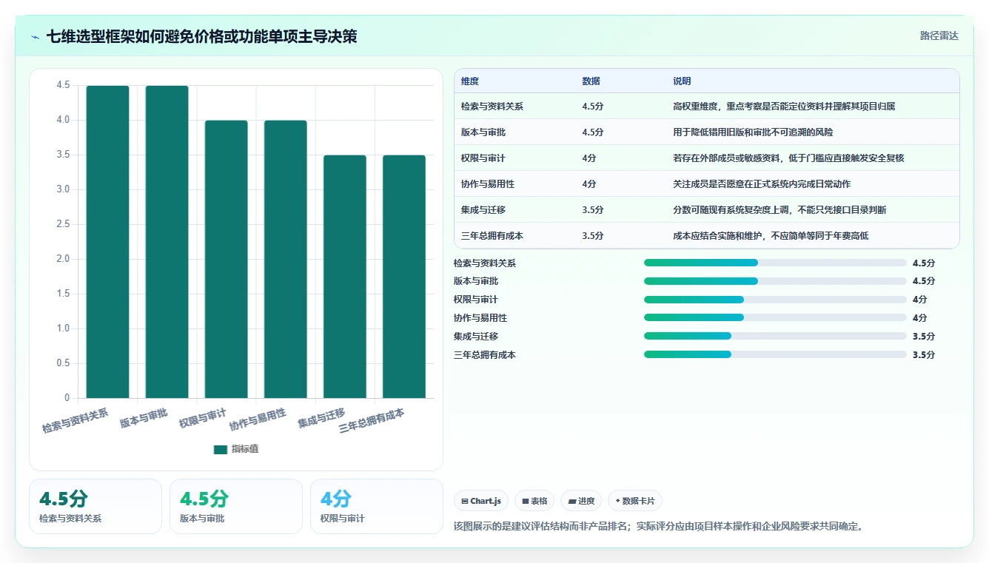
Task: Click the description starting 分数可随现有系统
Action: (x=780, y=210)
